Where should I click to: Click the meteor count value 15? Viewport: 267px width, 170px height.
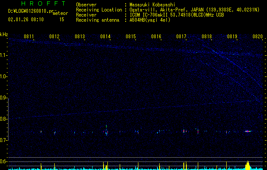62,20
